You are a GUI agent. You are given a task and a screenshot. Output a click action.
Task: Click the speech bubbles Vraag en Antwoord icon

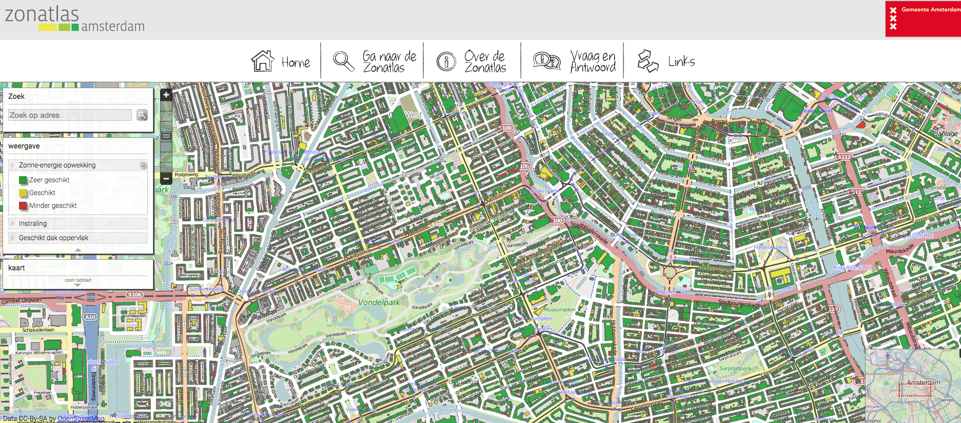546,61
